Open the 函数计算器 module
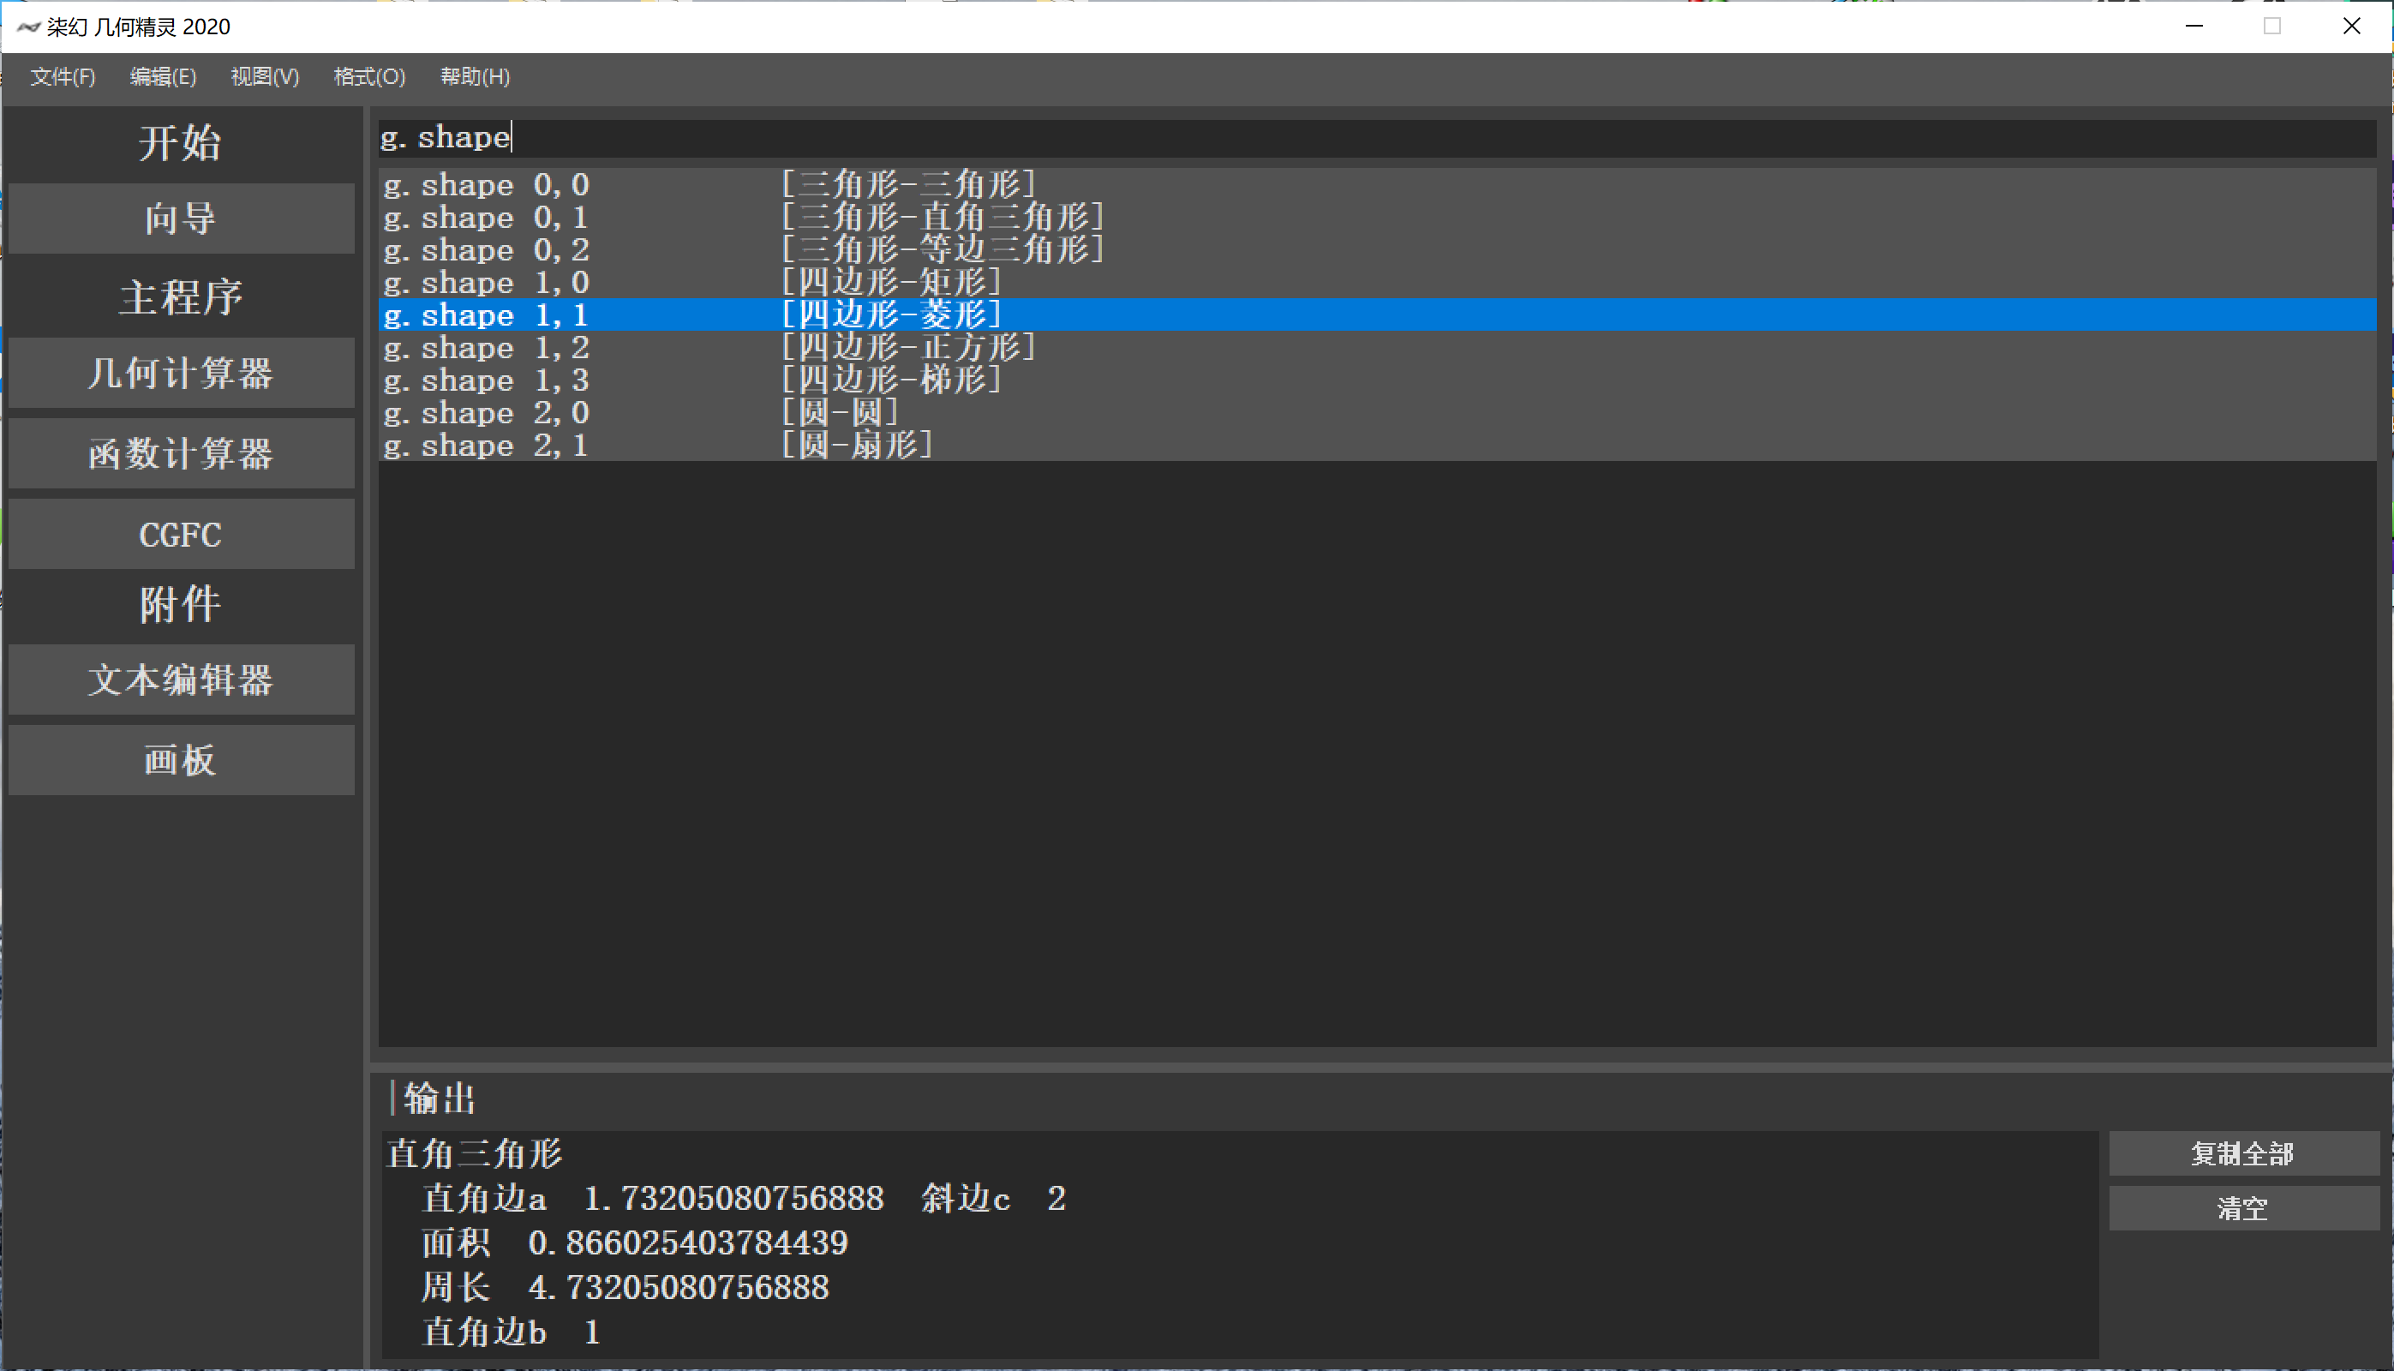This screenshot has width=2394, height=1371. click(181, 454)
